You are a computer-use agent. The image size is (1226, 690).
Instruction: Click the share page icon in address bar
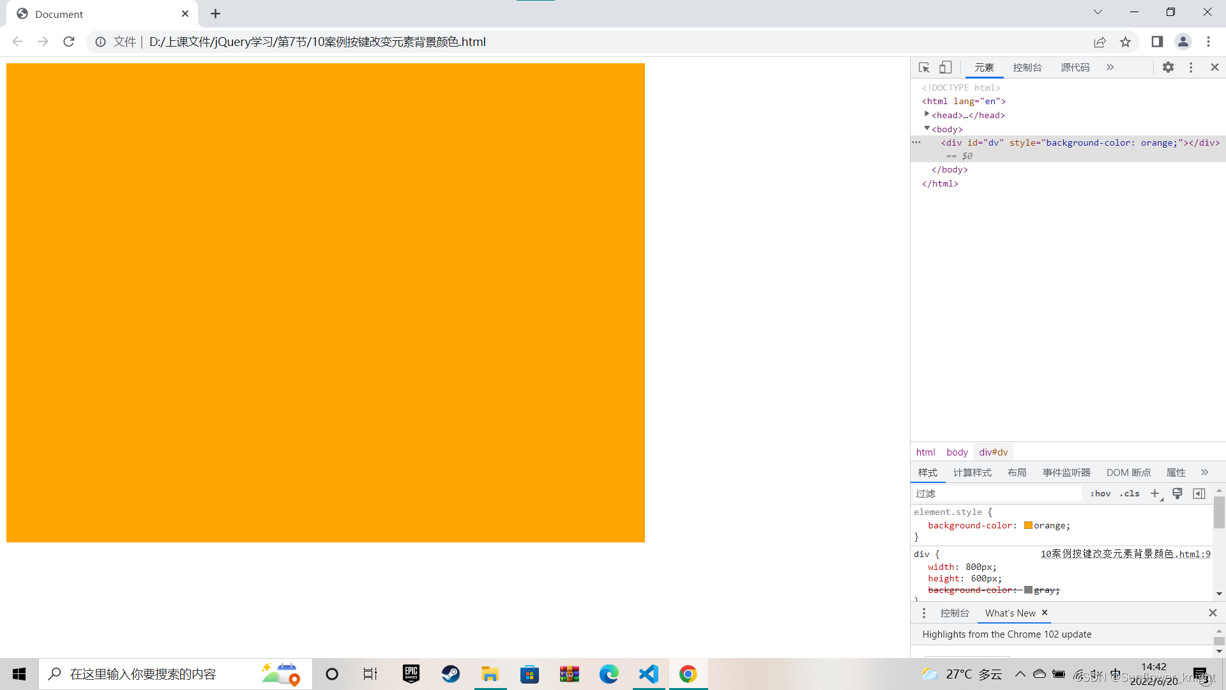click(x=1100, y=42)
